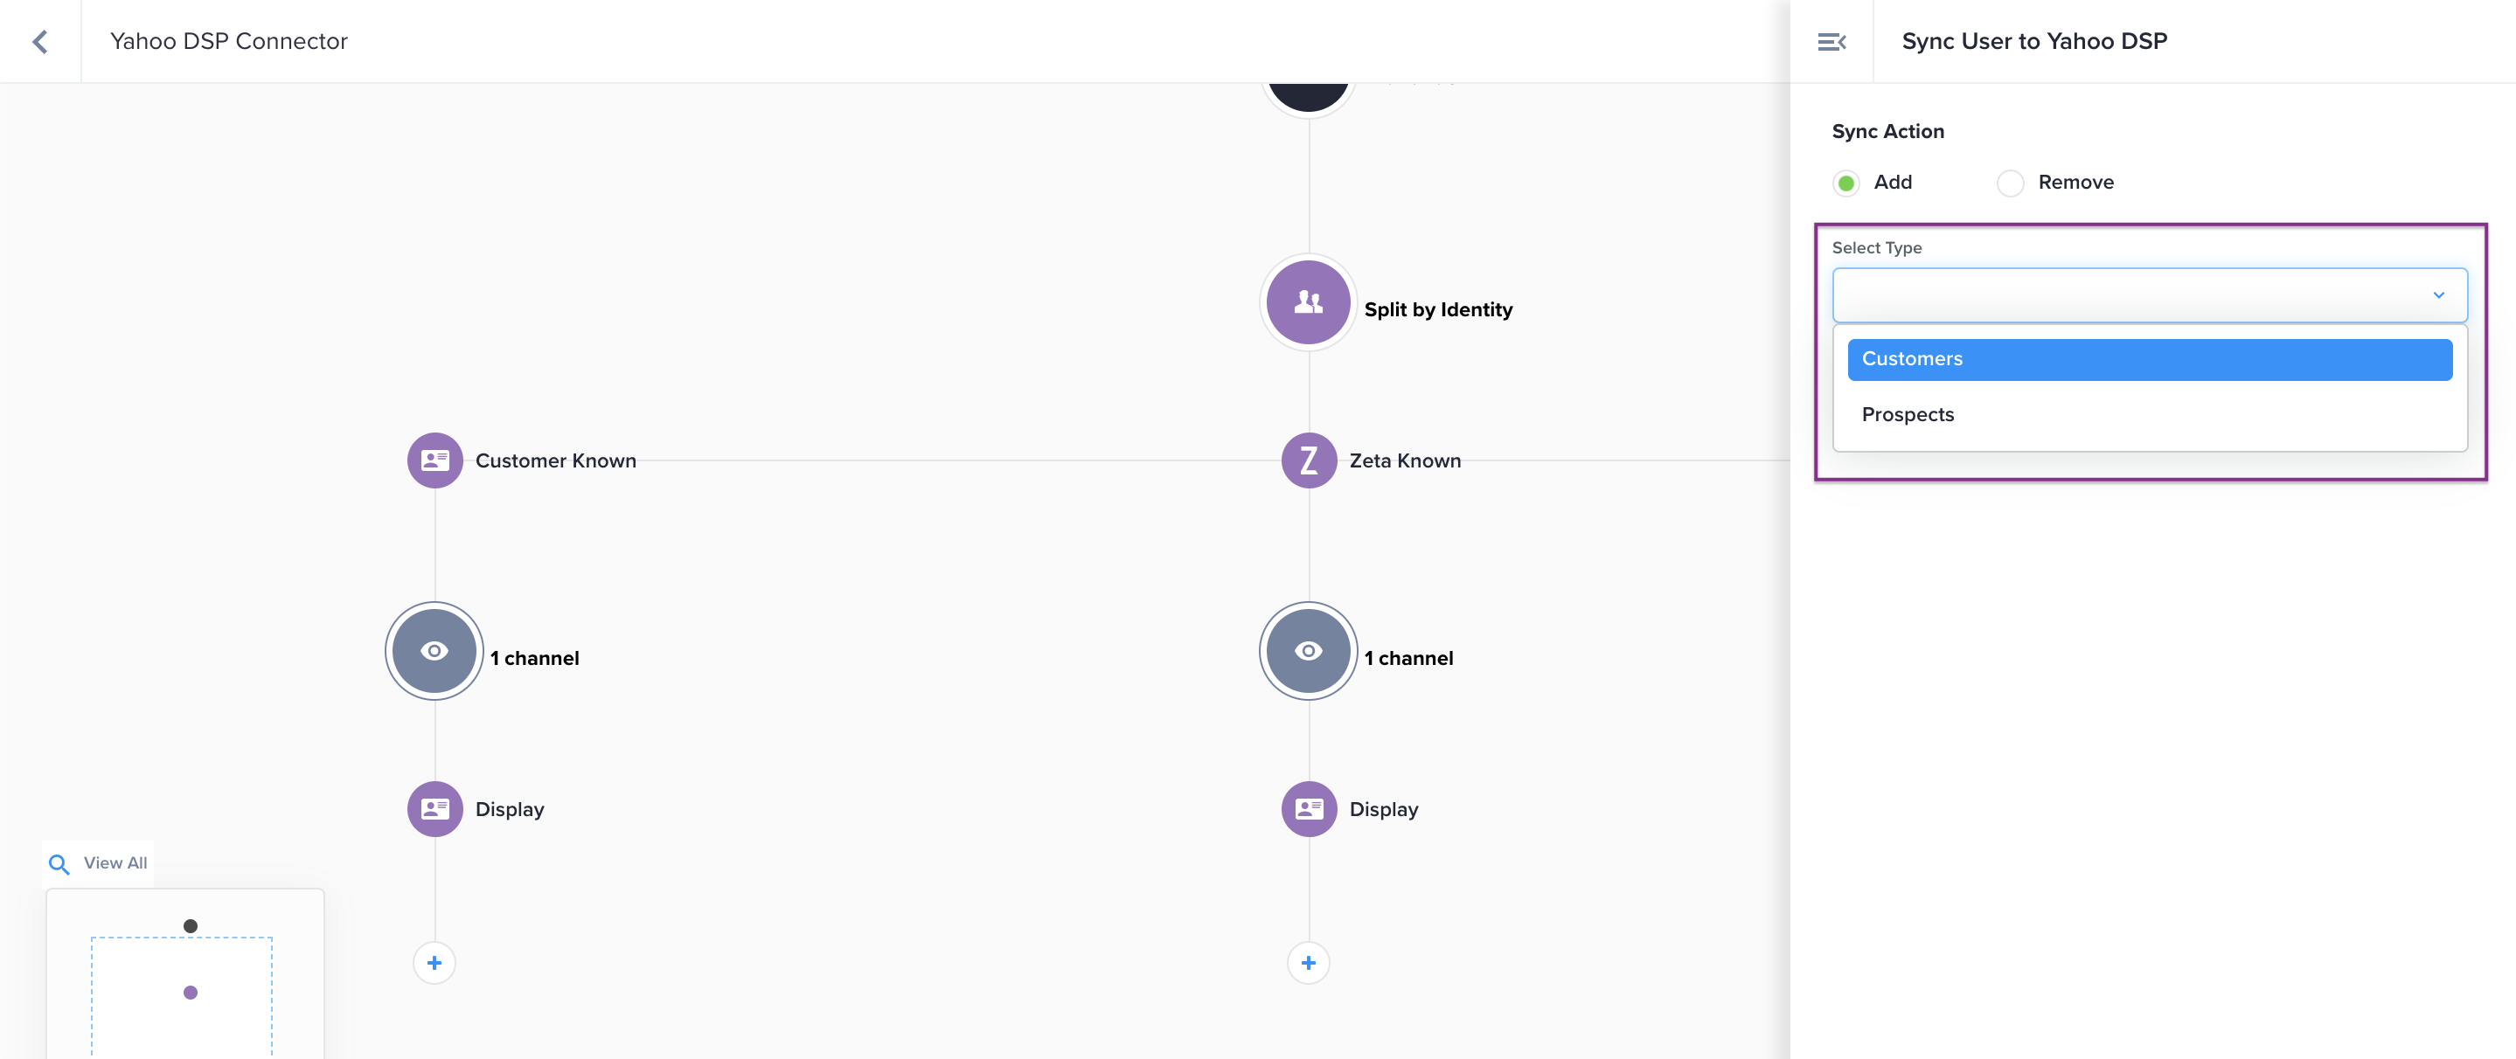Click the left 1 channel eye node
This screenshot has height=1059, width=2516.
click(434, 650)
